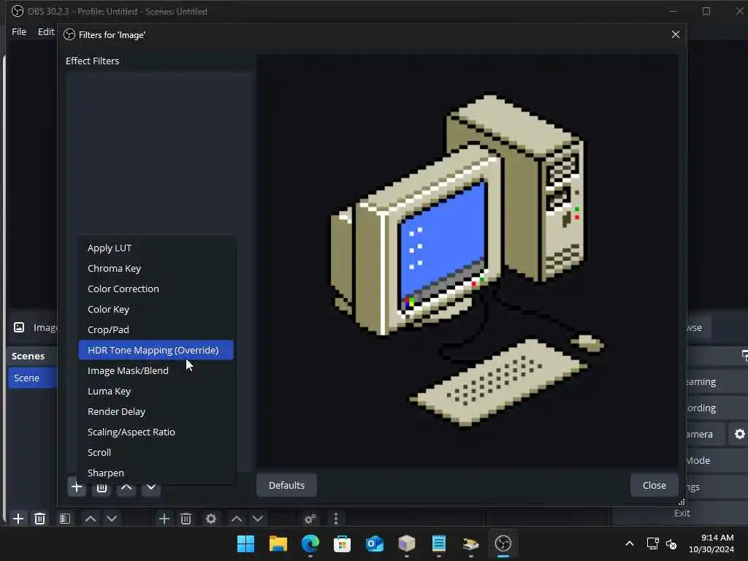Click Start Virtual Camera button
The height and width of the screenshot is (561, 748).
[706, 434]
